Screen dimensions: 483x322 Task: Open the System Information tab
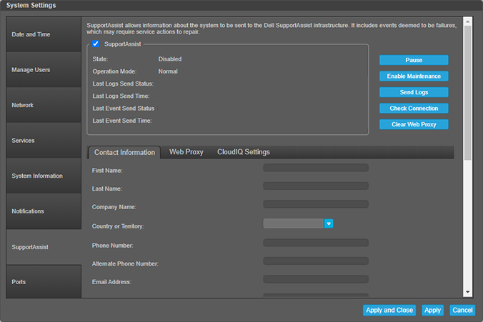point(44,176)
